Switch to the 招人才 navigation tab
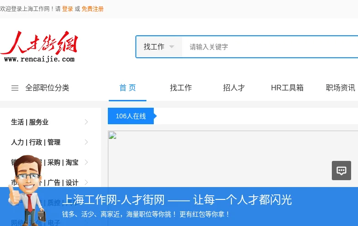The height and width of the screenshot is (226, 358). (234, 88)
